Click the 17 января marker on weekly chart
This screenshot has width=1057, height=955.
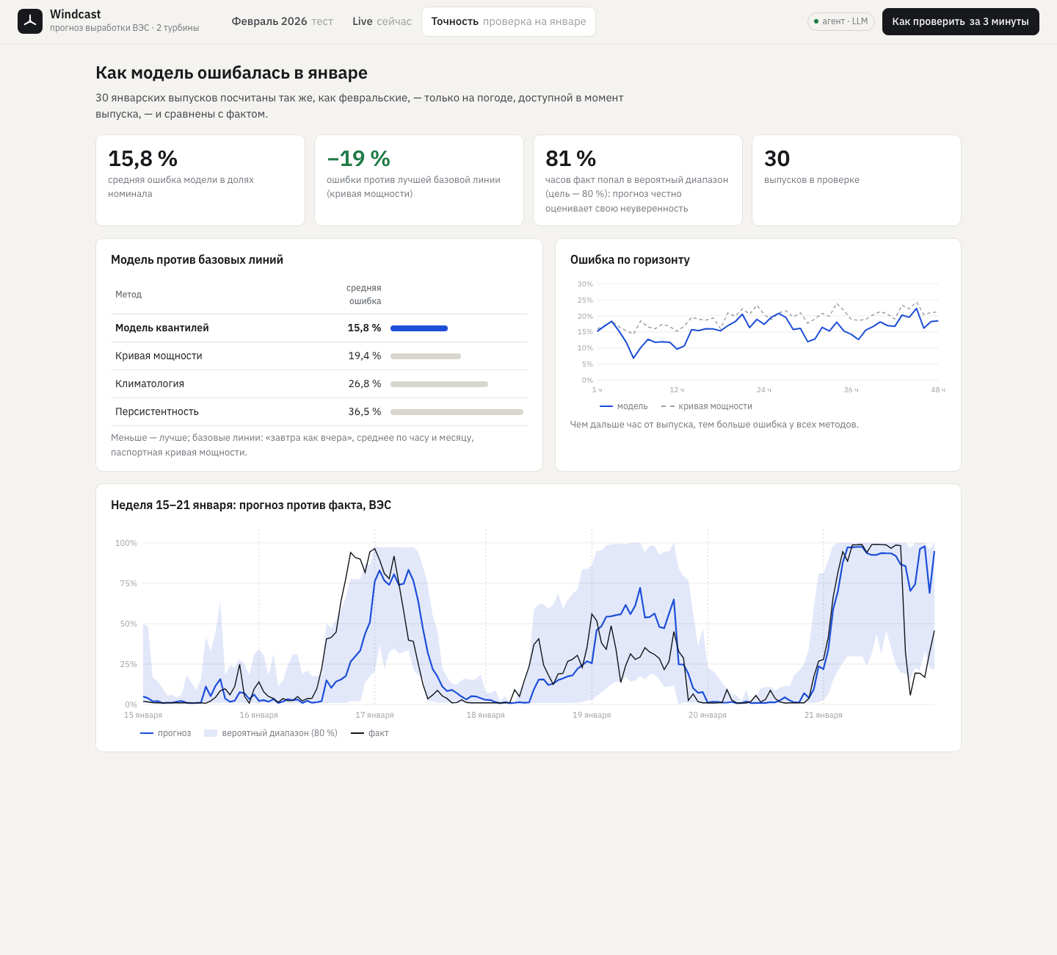[x=374, y=715]
